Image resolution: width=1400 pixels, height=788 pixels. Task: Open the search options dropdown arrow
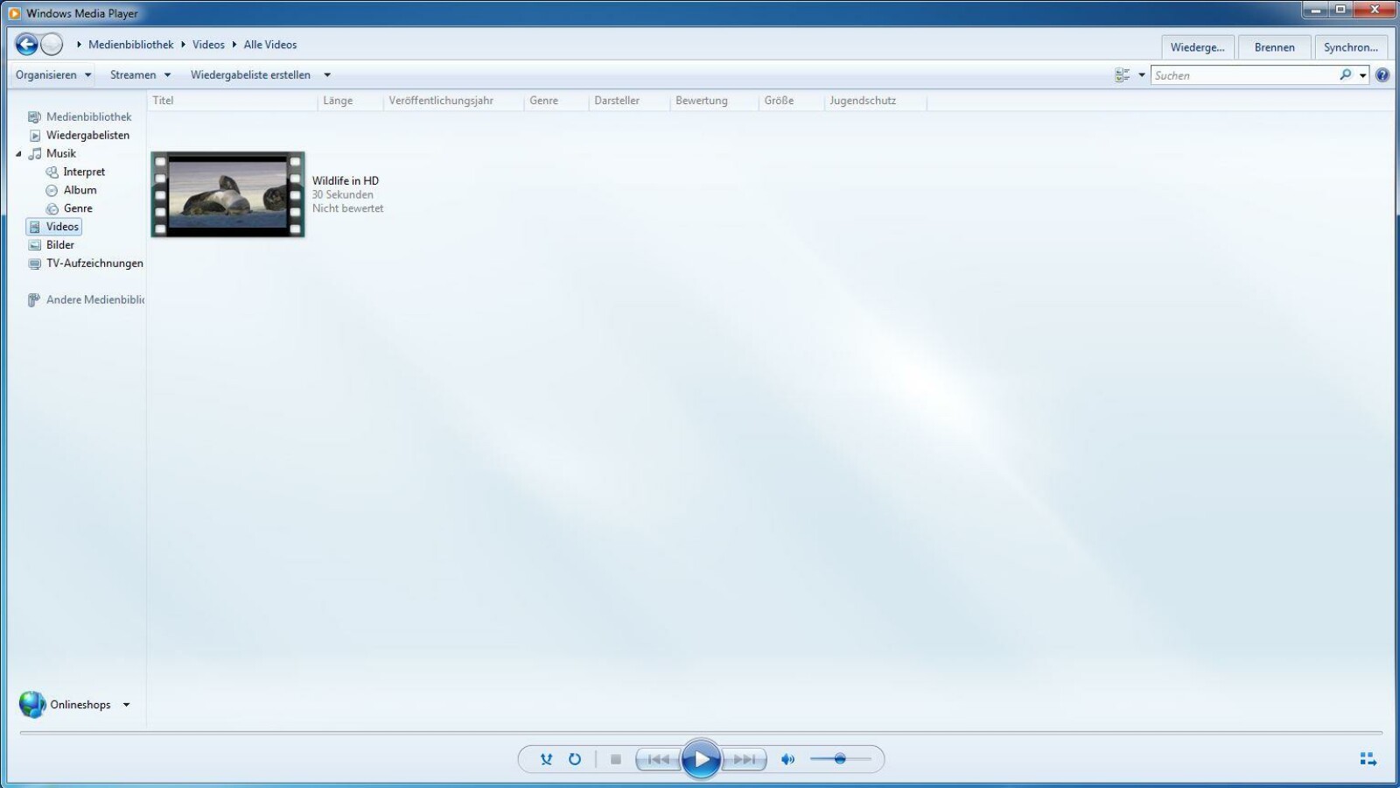1364,74
